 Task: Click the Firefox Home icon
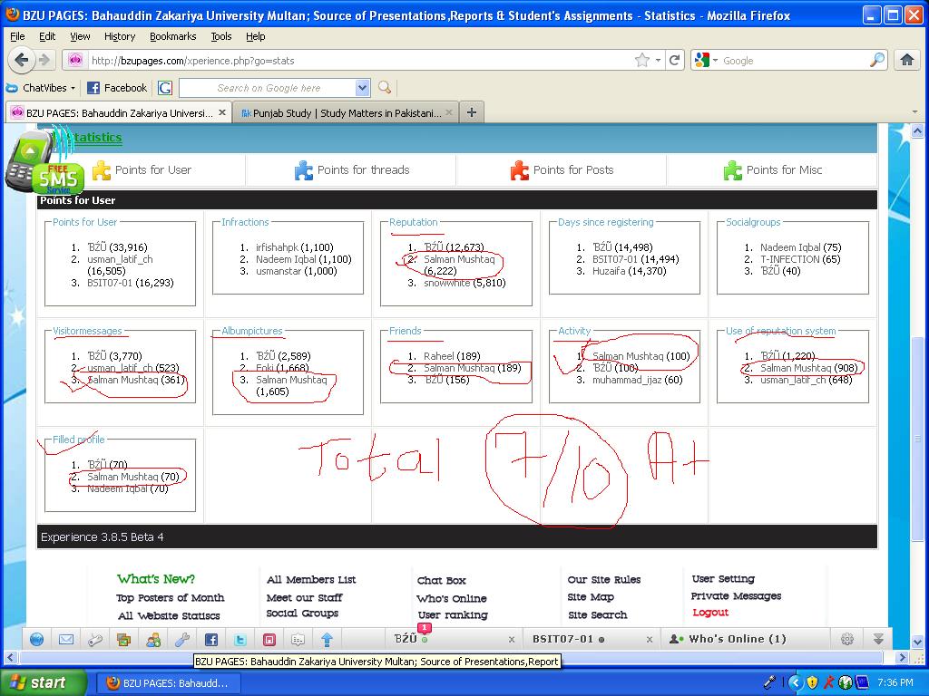pos(906,61)
